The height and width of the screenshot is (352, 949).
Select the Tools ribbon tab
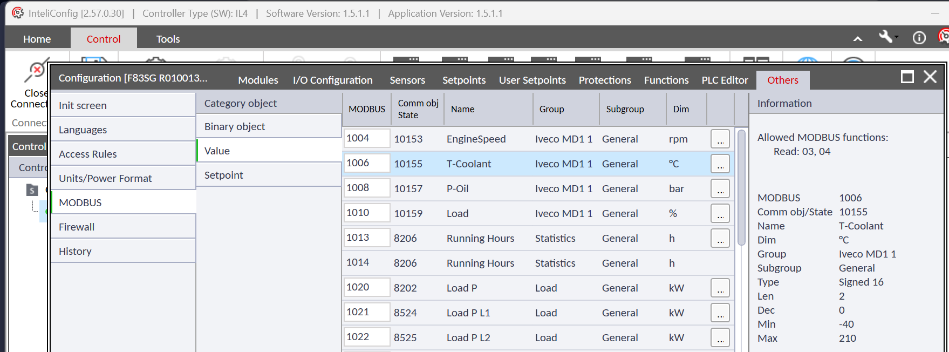click(168, 39)
